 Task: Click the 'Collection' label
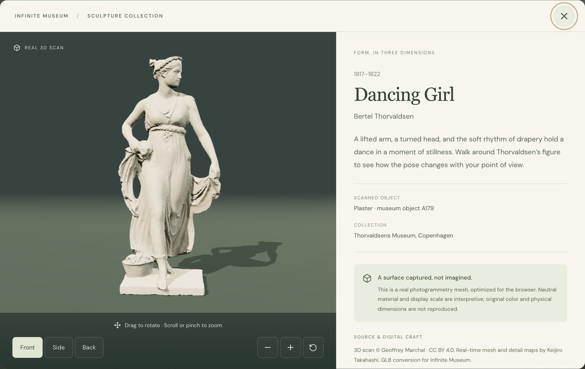coord(370,225)
